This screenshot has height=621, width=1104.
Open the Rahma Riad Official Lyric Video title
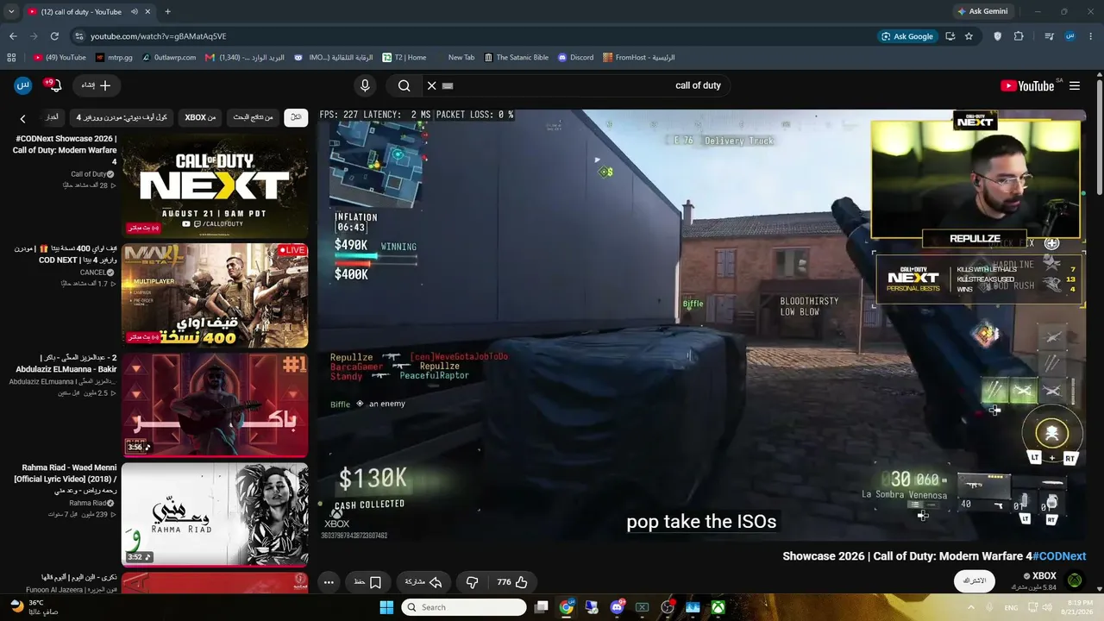(x=66, y=479)
